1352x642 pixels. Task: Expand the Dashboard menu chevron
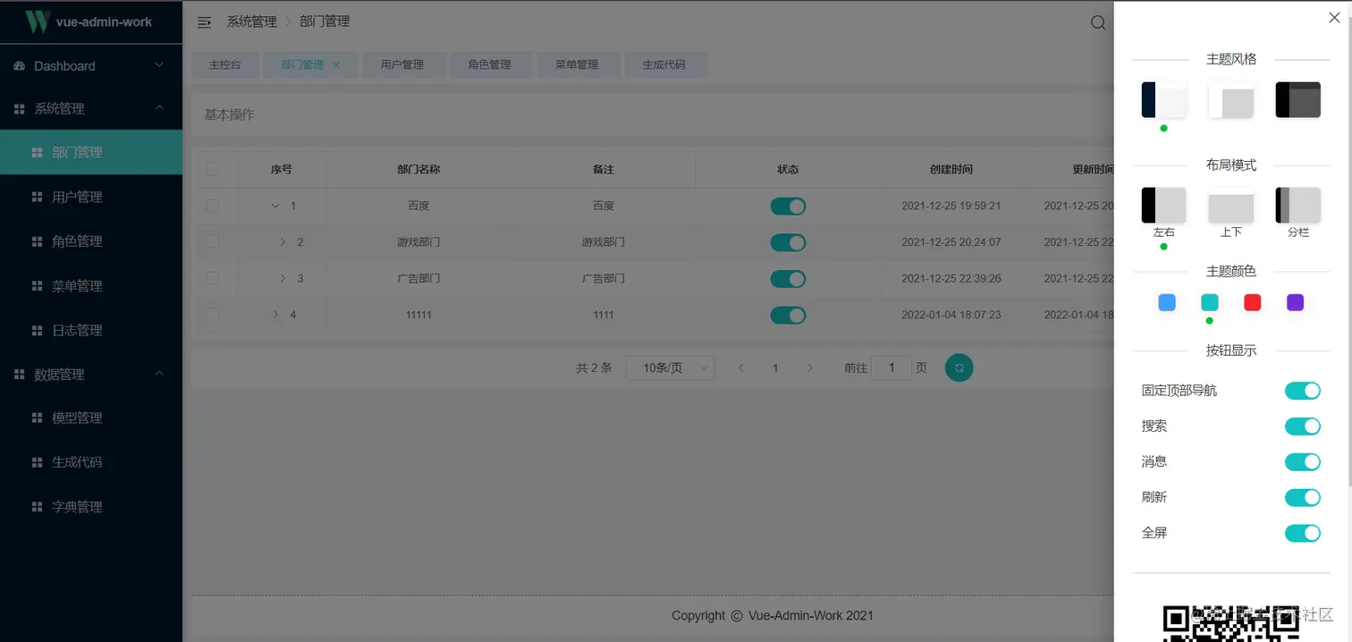(159, 65)
